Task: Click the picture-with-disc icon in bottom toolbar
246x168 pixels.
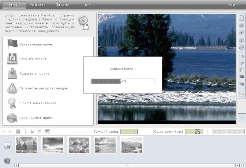Action: coord(48,132)
